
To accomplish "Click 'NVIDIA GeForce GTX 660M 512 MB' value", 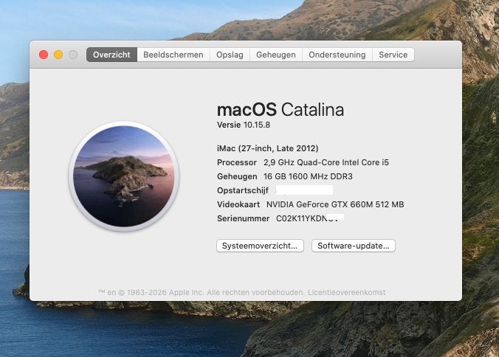I will point(335,204).
